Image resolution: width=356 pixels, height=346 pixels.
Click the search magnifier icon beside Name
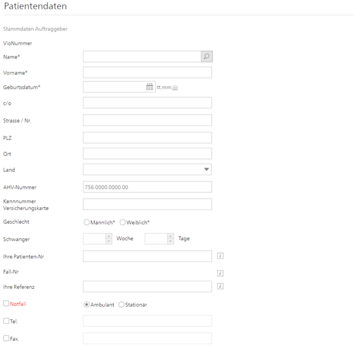(x=206, y=56)
